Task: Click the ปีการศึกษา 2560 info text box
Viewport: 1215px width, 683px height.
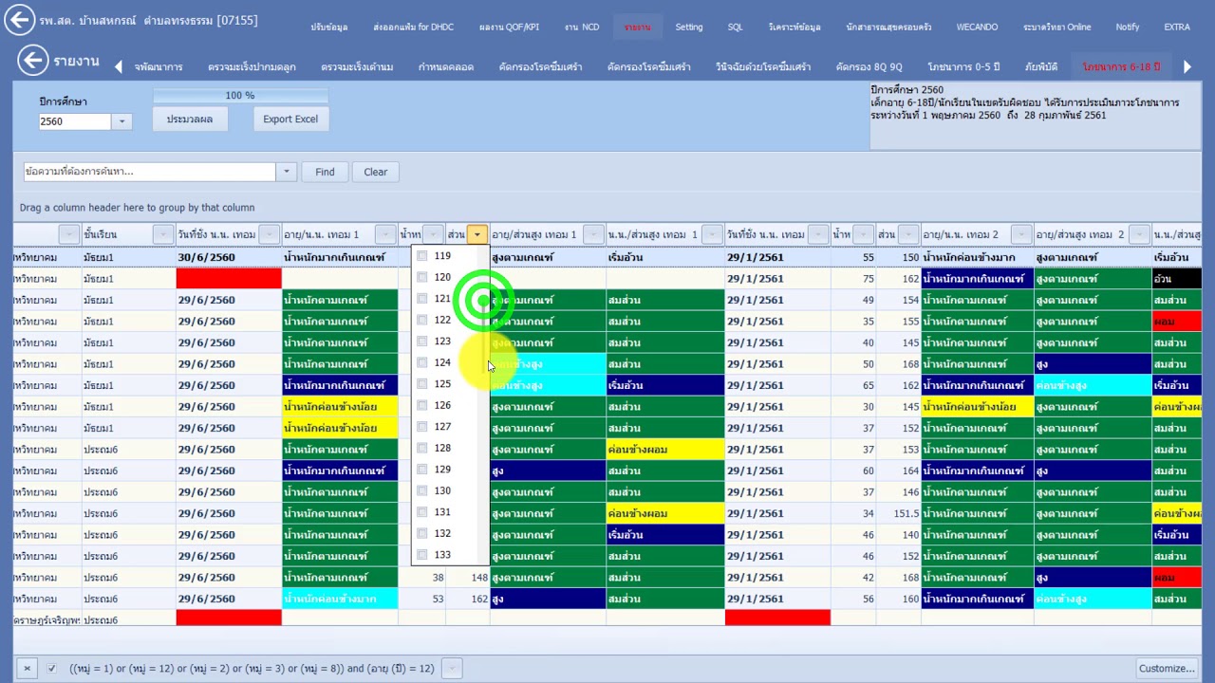Action: tap(1035, 116)
